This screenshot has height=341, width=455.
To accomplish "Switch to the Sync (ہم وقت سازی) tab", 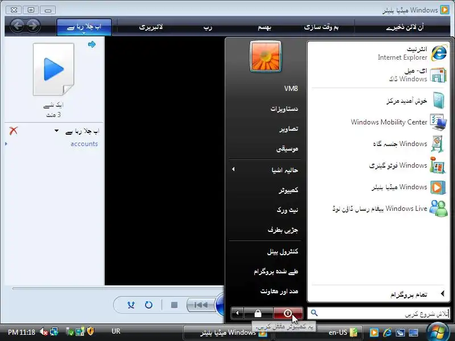I will [321, 27].
